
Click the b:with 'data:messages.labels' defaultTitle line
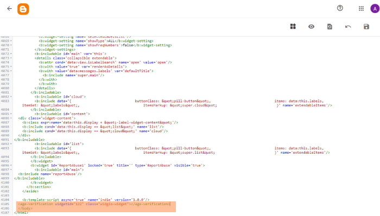[96, 71]
